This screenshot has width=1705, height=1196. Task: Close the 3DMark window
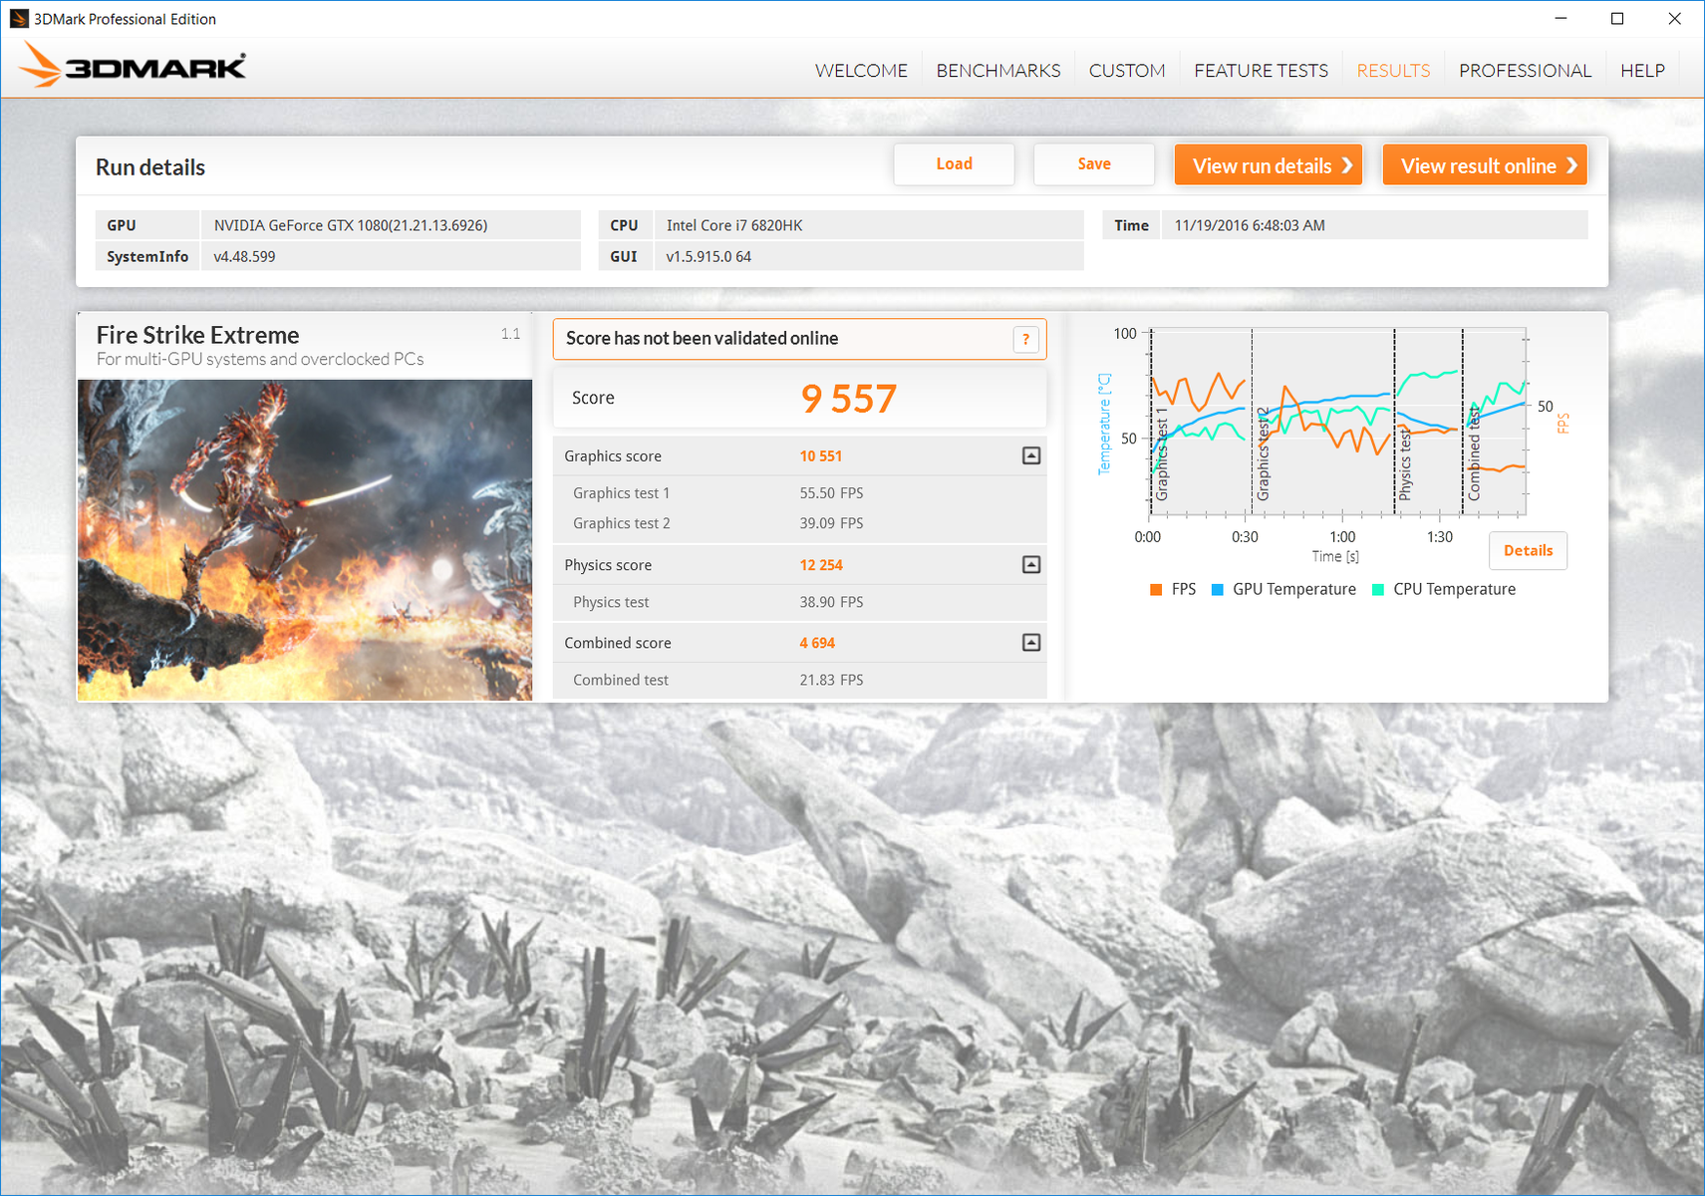tap(1674, 19)
